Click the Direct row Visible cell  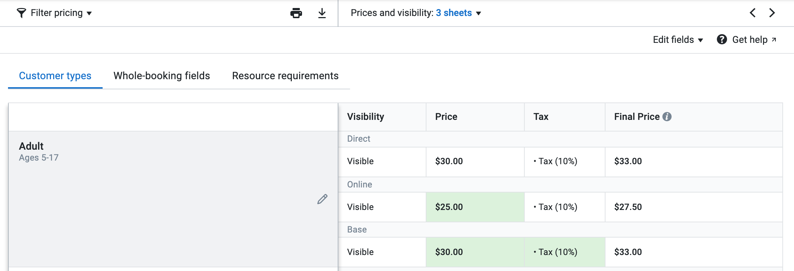382,162
